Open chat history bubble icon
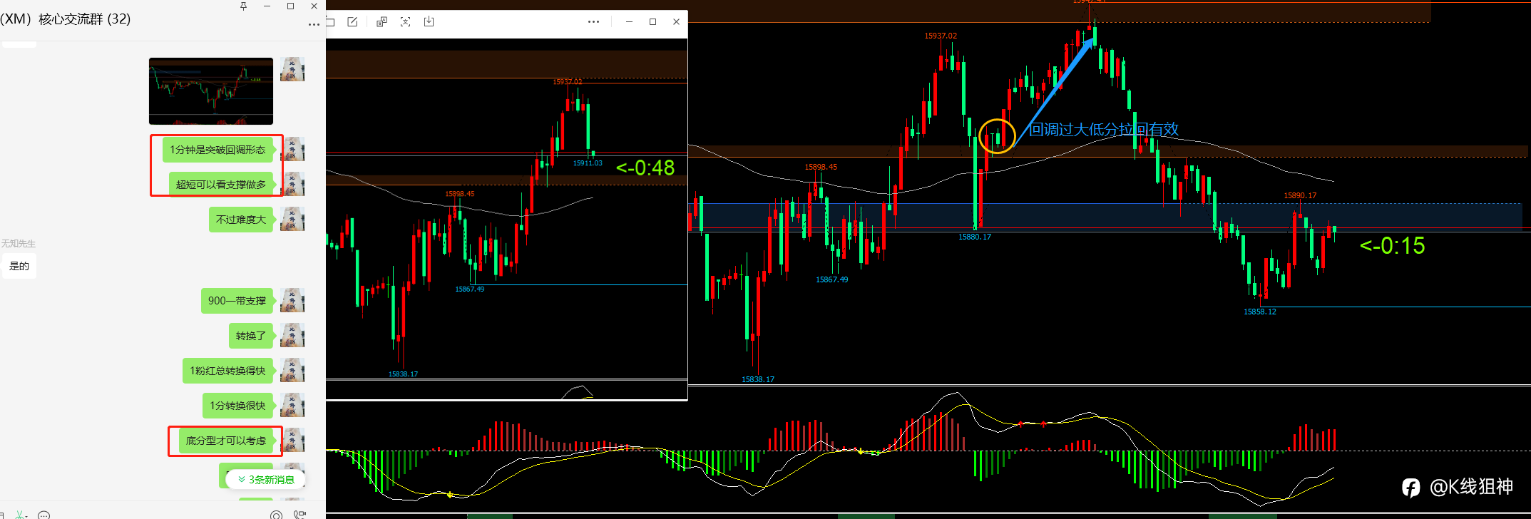 [44, 515]
